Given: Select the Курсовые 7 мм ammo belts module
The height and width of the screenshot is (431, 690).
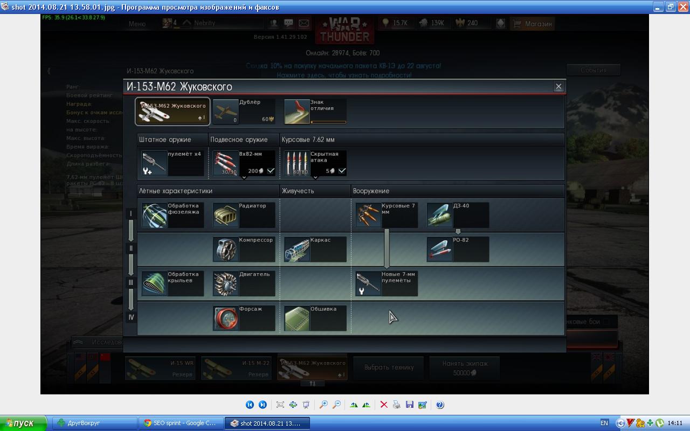Looking at the screenshot, I should coord(387,215).
